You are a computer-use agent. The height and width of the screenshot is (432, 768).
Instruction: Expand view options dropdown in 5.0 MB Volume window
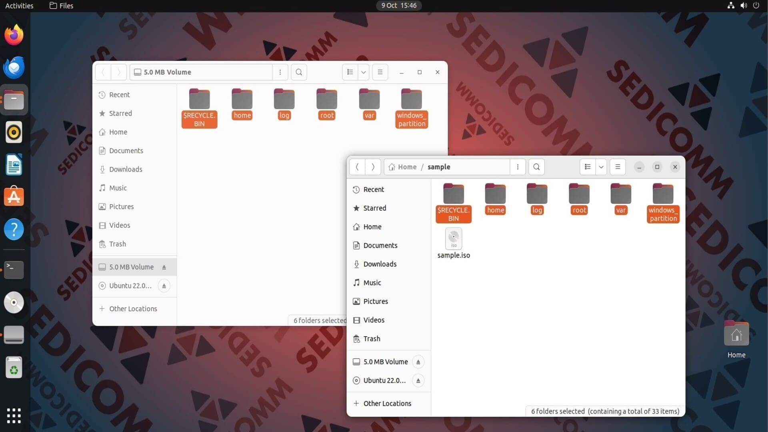(363, 72)
